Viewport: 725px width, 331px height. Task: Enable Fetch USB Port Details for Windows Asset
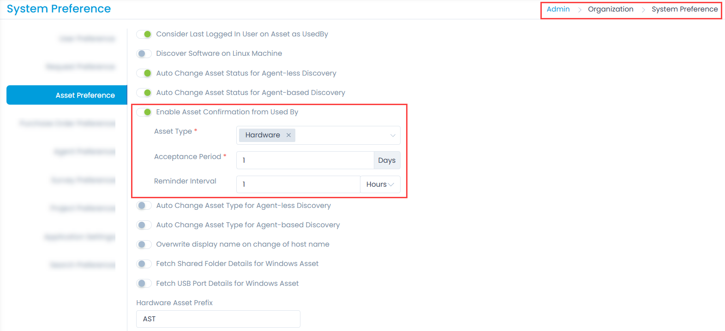coord(144,284)
